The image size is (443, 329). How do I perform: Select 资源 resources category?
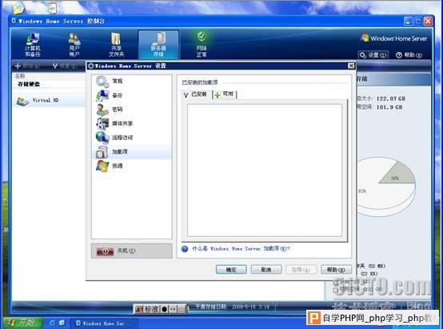(132, 166)
